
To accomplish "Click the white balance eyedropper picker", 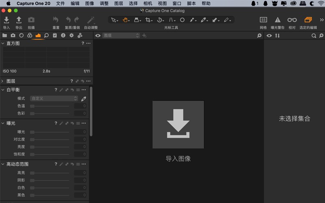I will pos(84,99).
